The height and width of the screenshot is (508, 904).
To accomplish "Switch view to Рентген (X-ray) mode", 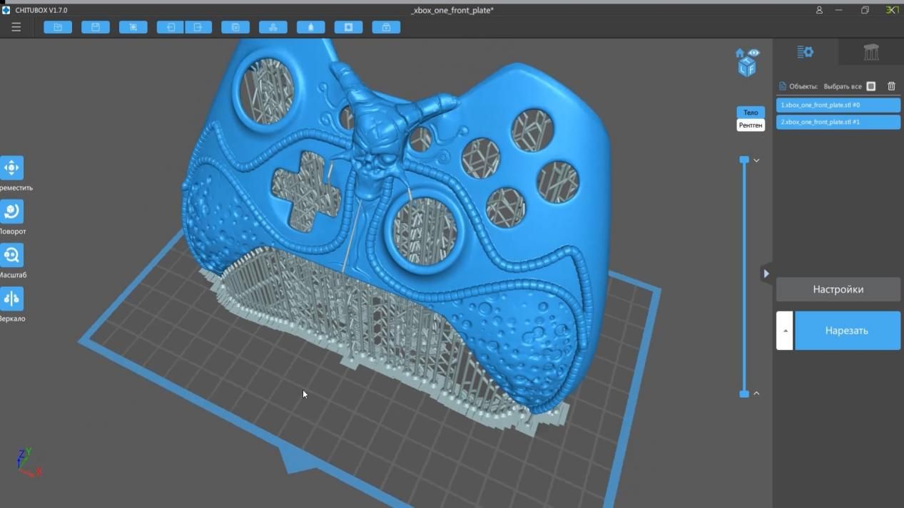I will click(x=750, y=125).
